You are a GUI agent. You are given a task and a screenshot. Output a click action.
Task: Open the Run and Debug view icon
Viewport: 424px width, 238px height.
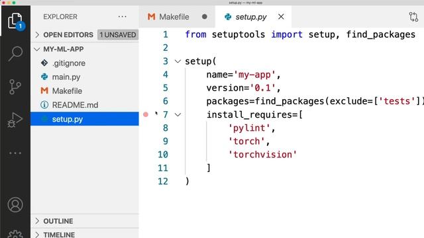15,120
